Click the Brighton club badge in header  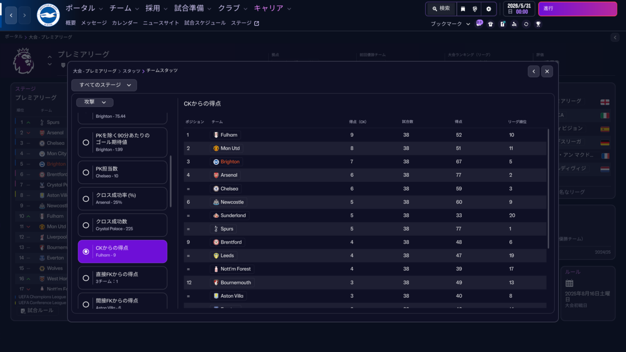point(48,16)
